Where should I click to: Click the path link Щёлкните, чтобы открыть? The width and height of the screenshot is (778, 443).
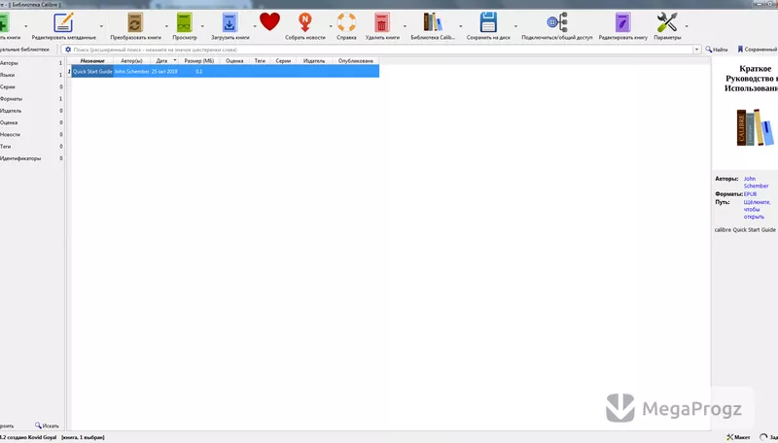[x=757, y=210]
